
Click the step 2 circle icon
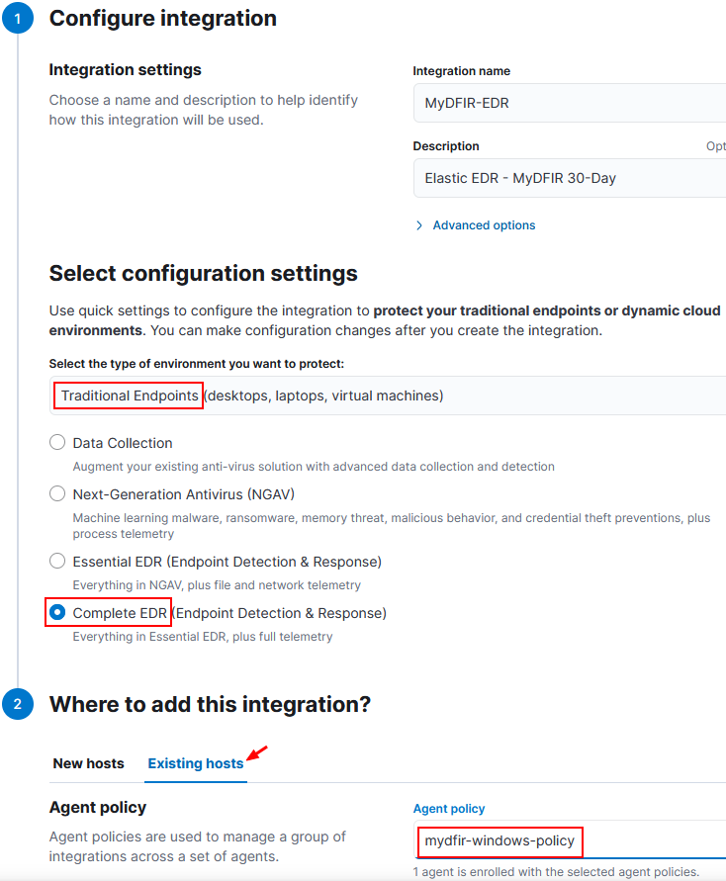[x=18, y=704]
